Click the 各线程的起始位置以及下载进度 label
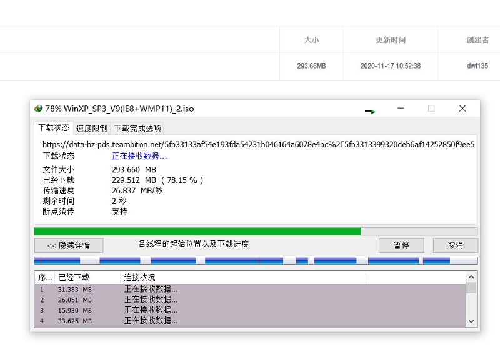This screenshot has height=347, width=500. 194,244
